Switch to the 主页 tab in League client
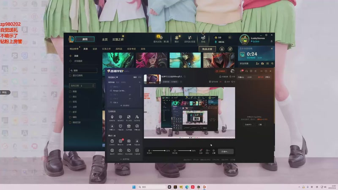This screenshot has height=190, width=338. coord(105,39)
